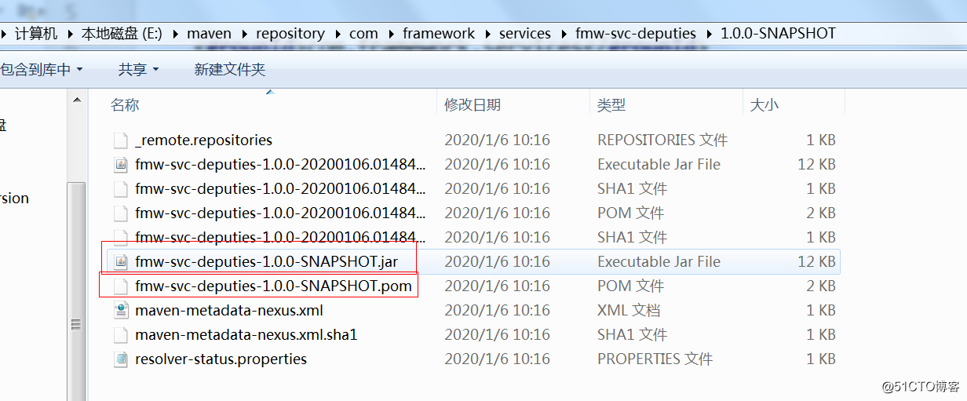Click the jar icon of fmw-svc-deputies-1.0.0-SNAPSHOT.jar
This screenshot has height=401, width=967.
tap(120, 262)
